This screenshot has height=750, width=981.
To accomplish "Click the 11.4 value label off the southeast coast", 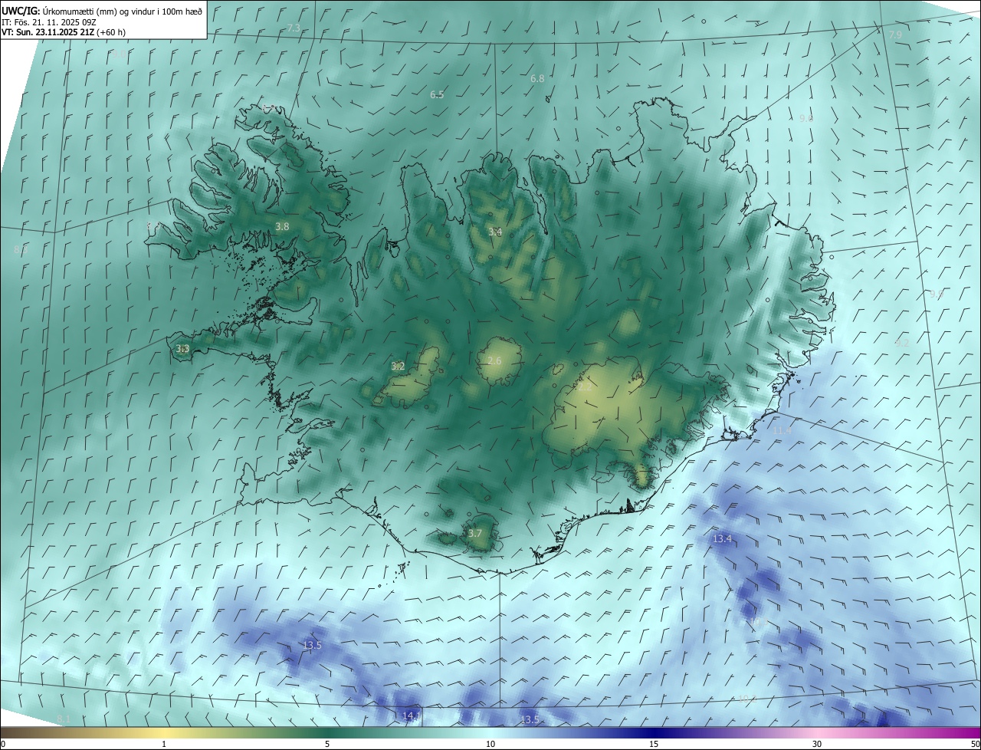I will click(782, 432).
